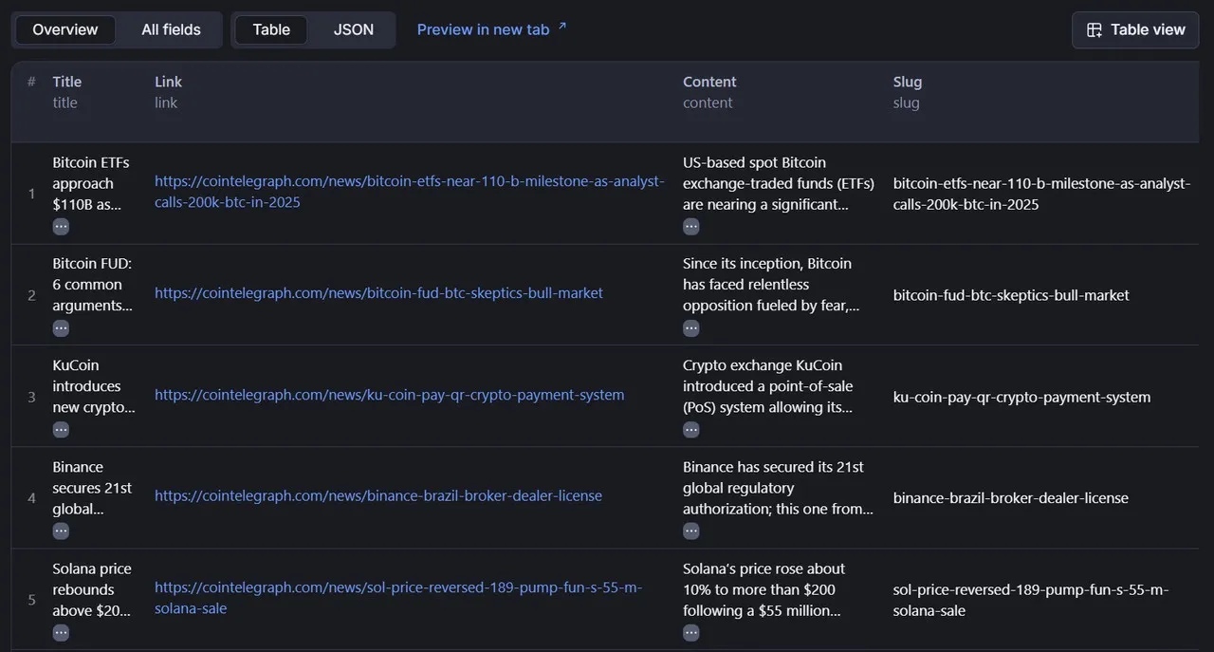Expand truncated title of KuCoin row
Image resolution: width=1214 pixels, height=652 pixels.
coord(61,430)
